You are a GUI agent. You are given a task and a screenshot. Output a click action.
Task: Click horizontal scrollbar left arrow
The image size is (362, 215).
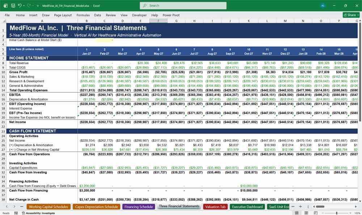[x=314, y=206]
